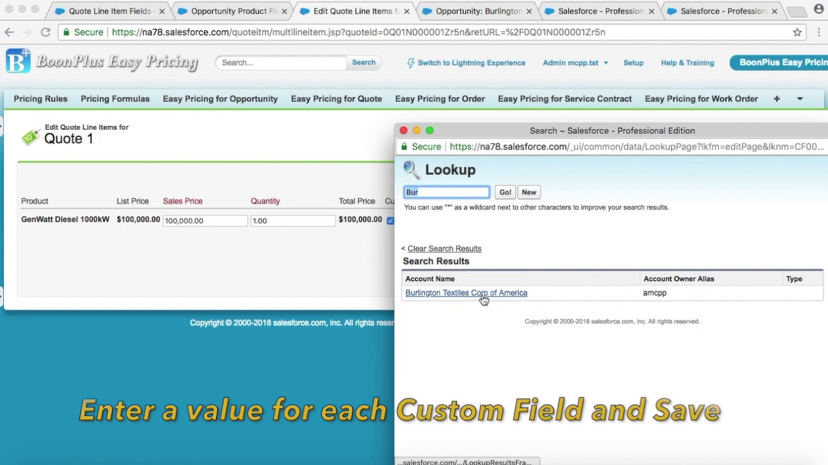This screenshot has width=828, height=465.
Task: Open Easy Pricing for Opportunity tab
Action: coord(220,99)
